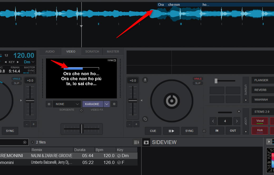Select the Umberto Balzanelli remix track row
274x175 pixels.
pyautogui.click(x=68, y=162)
